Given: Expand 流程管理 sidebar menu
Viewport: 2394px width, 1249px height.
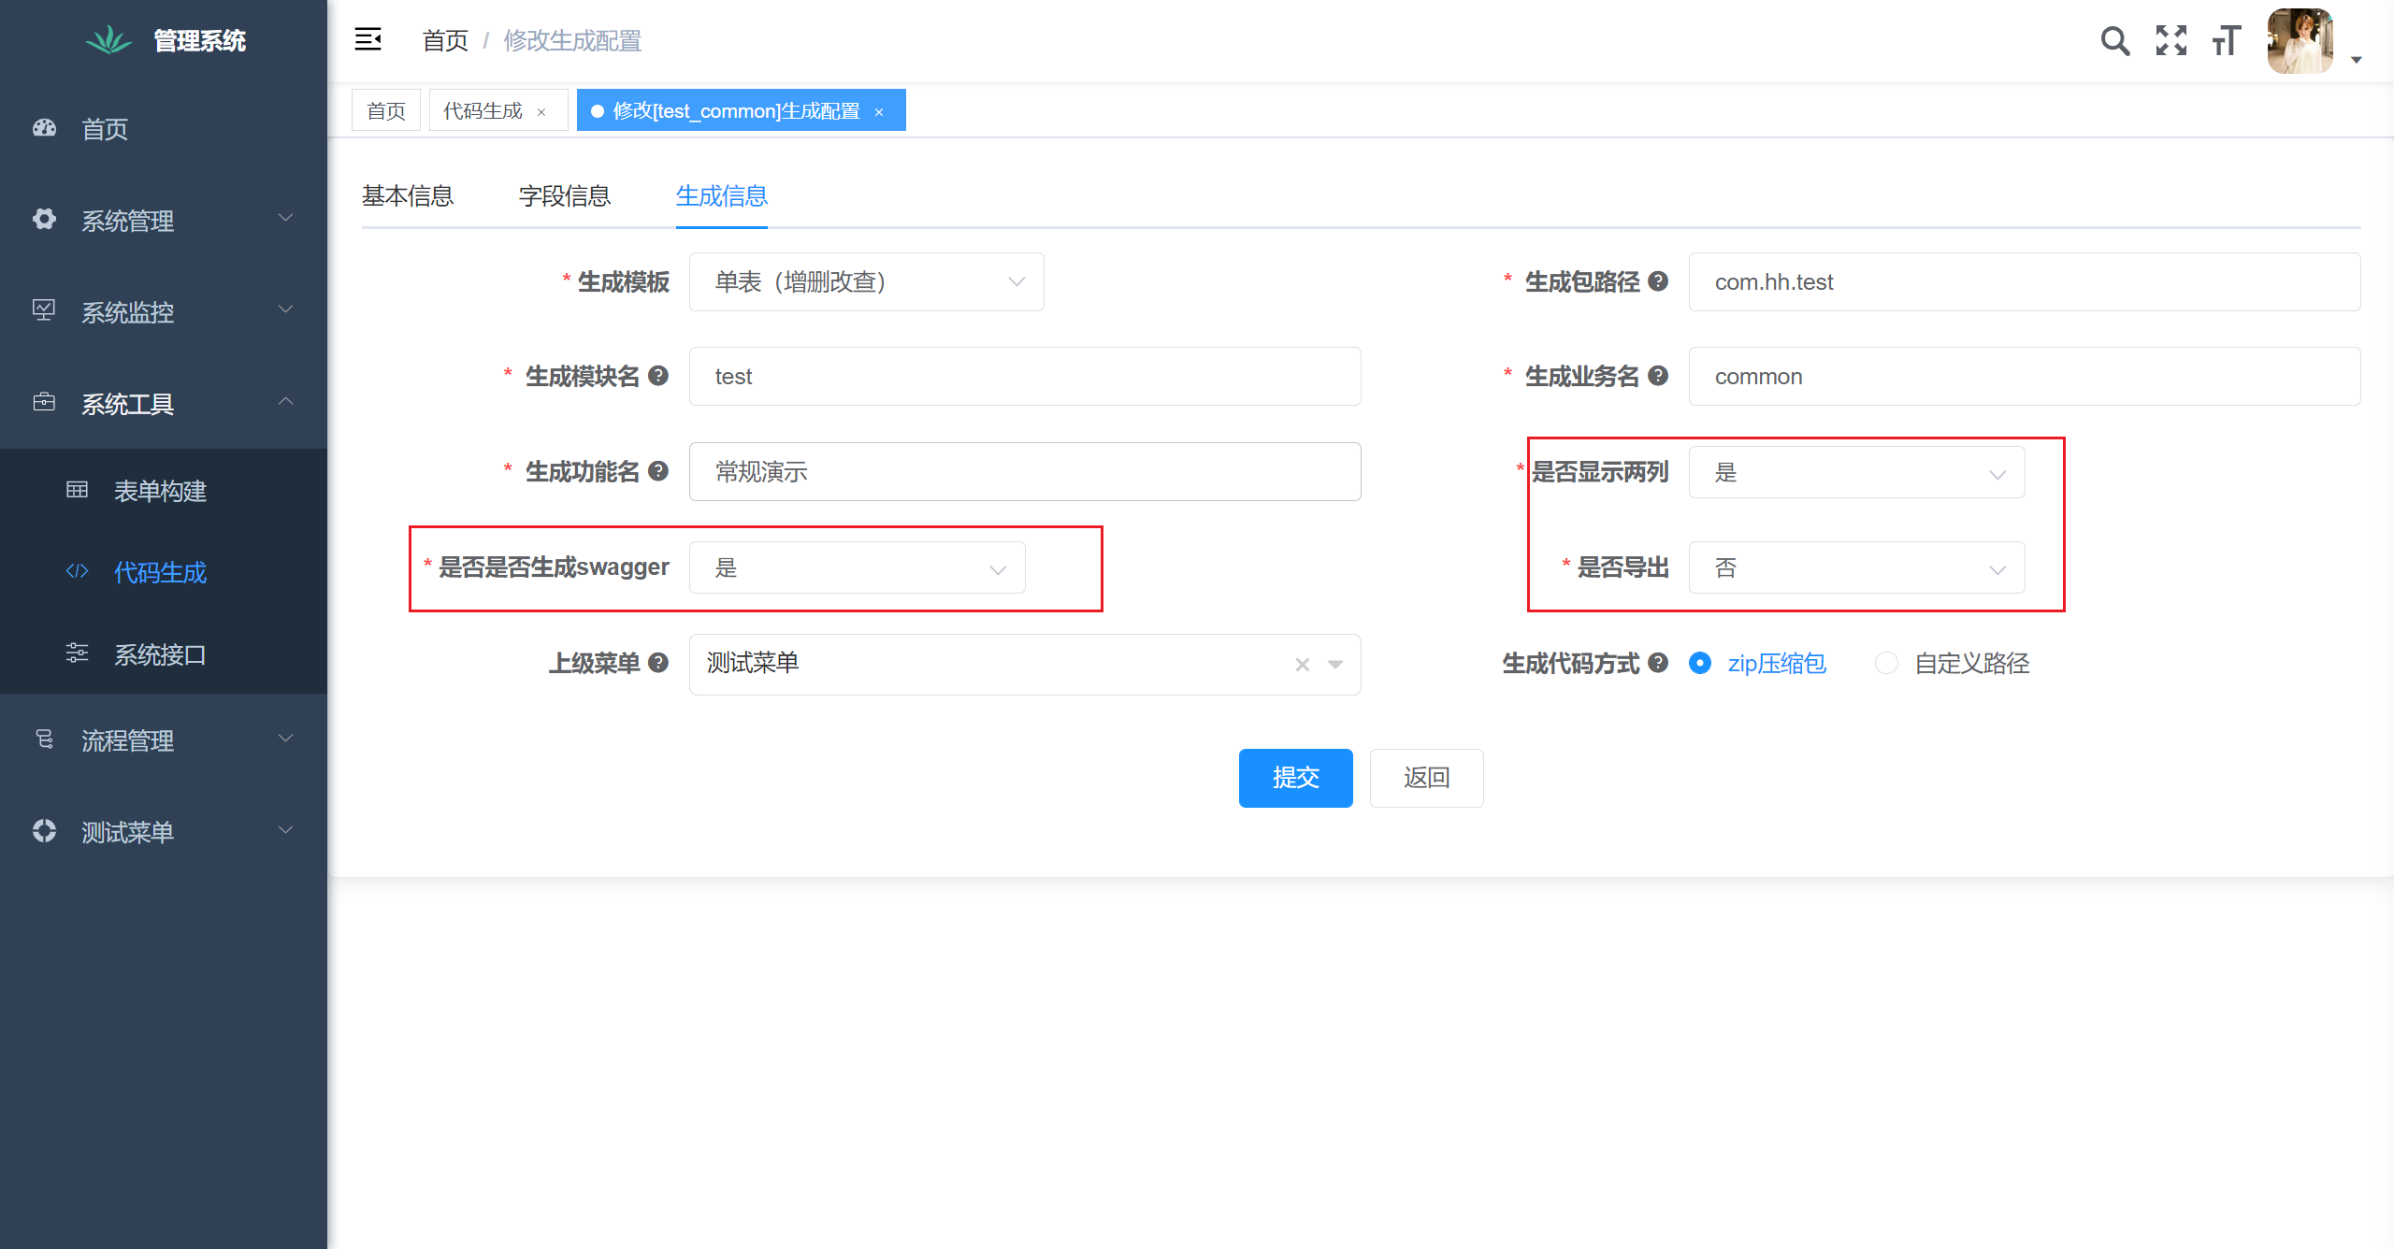Looking at the screenshot, I should click(164, 739).
